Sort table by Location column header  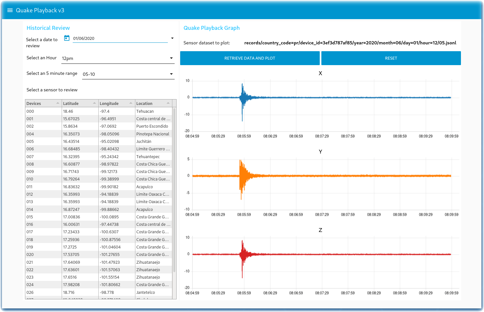pyautogui.click(x=153, y=103)
